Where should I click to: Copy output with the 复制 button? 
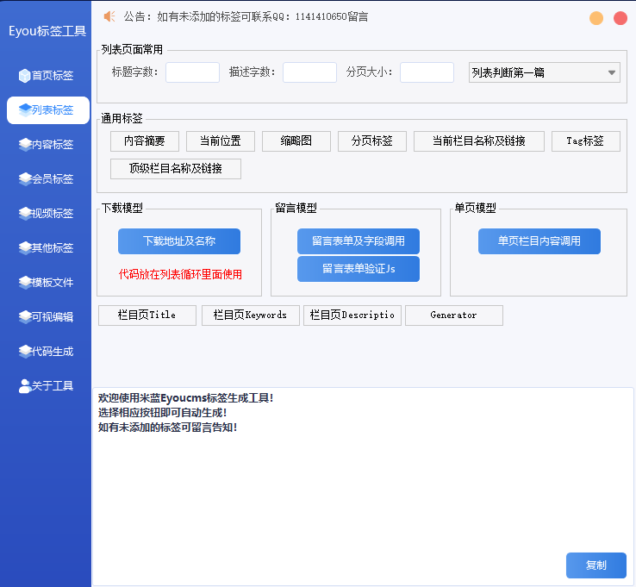click(596, 565)
